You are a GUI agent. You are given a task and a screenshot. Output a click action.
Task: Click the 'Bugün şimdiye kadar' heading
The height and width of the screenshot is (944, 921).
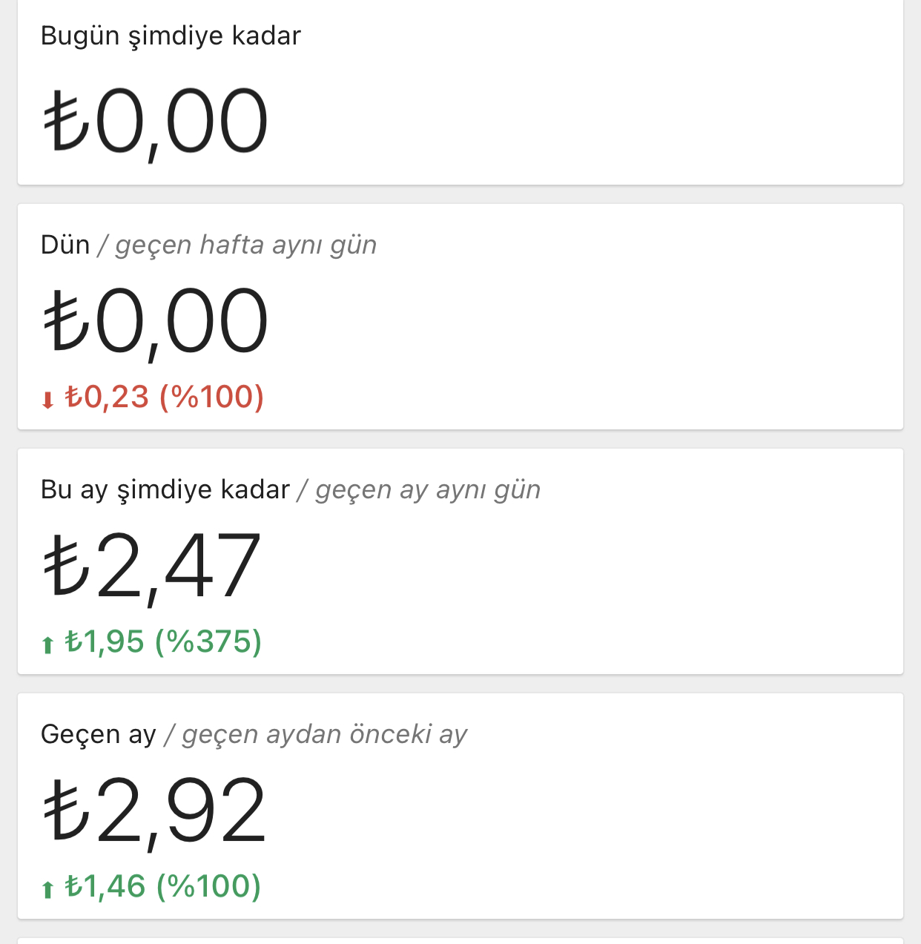click(x=171, y=36)
